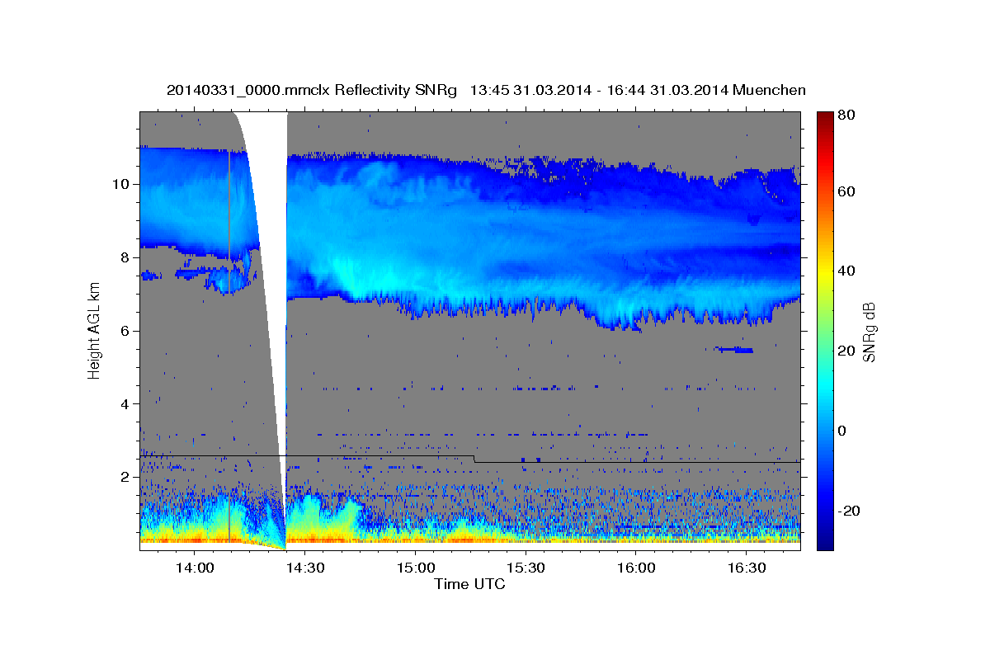Image resolution: width=990 pixels, height=660 pixels.
Task: Click the colorbar tick label 20
Action: click(847, 351)
